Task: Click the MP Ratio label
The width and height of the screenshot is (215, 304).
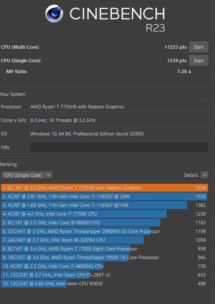Action: tap(17, 71)
